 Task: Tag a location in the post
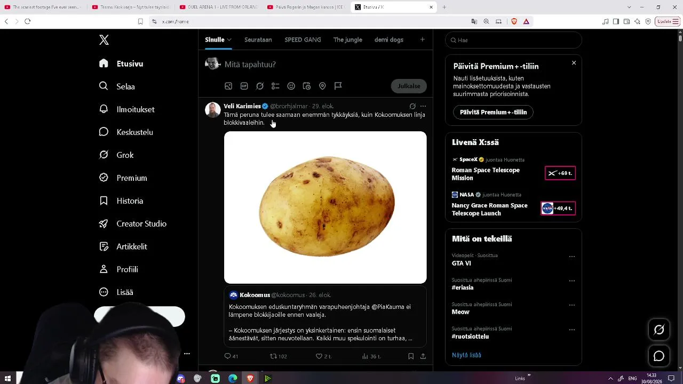[x=322, y=86]
